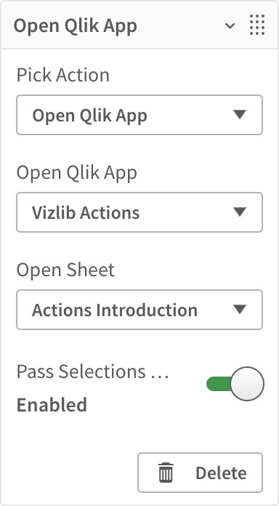Click the white toggle knob
279x506 pixels.
247,384
